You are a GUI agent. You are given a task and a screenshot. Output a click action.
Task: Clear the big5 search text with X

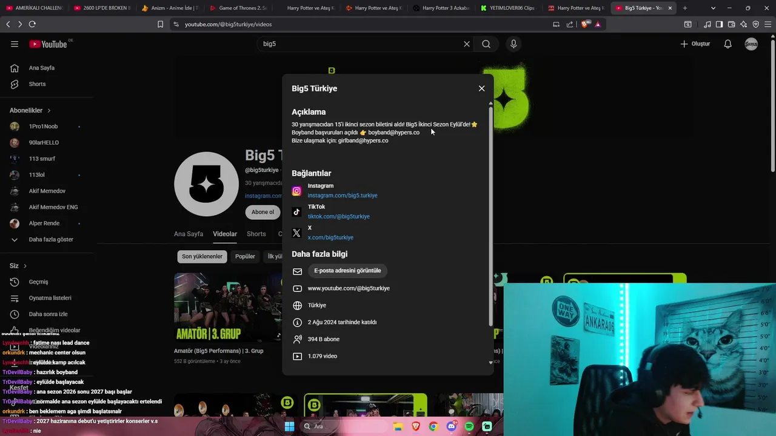pos(467,44)
